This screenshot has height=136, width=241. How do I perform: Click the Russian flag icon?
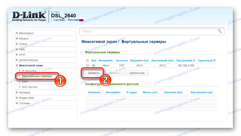tap(81, 20)
